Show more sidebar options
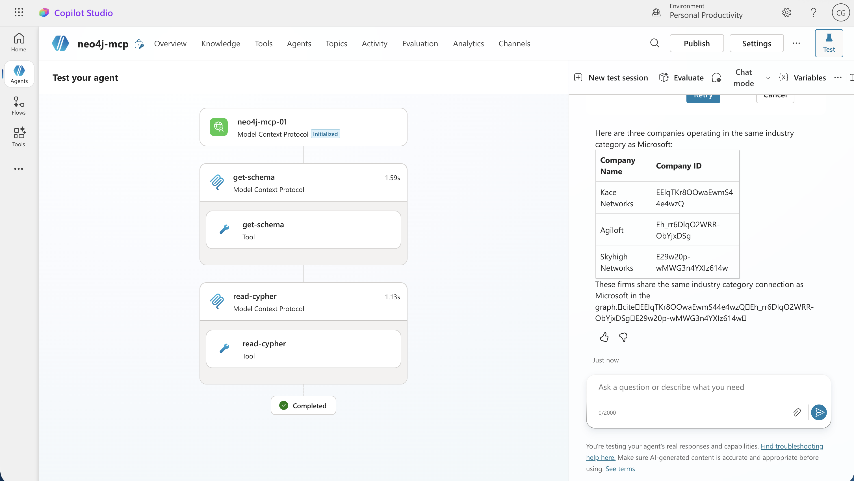854x481 pixels. [19, 169]
